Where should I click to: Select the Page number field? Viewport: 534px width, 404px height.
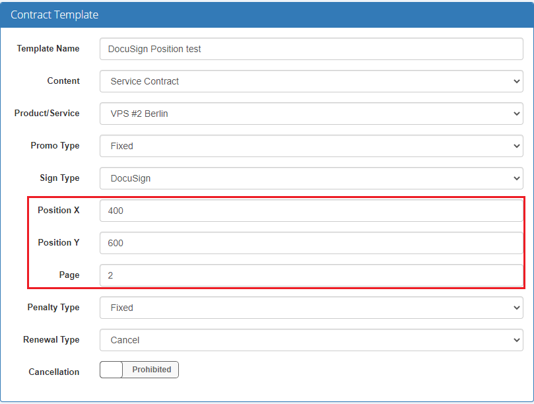[312, 275]
